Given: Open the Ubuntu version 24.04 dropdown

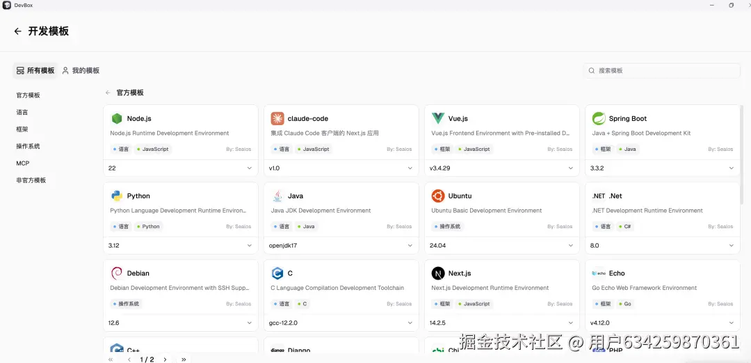Looking at the screenshot, I should pyautogui.click(x=502, y=245).
